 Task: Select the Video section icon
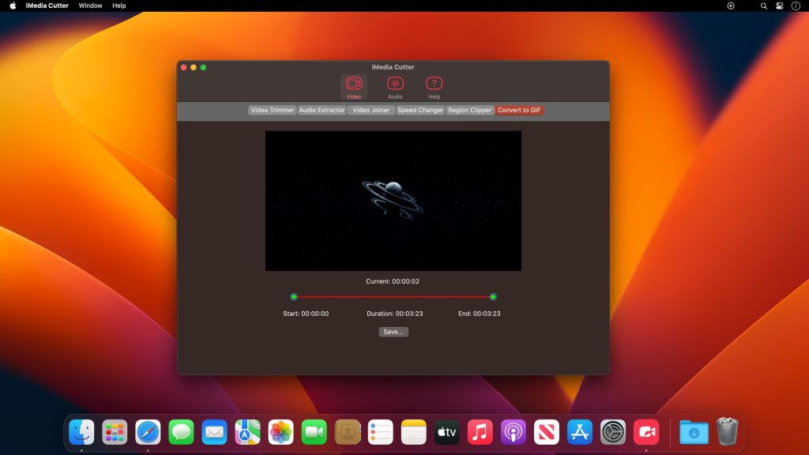353,85
